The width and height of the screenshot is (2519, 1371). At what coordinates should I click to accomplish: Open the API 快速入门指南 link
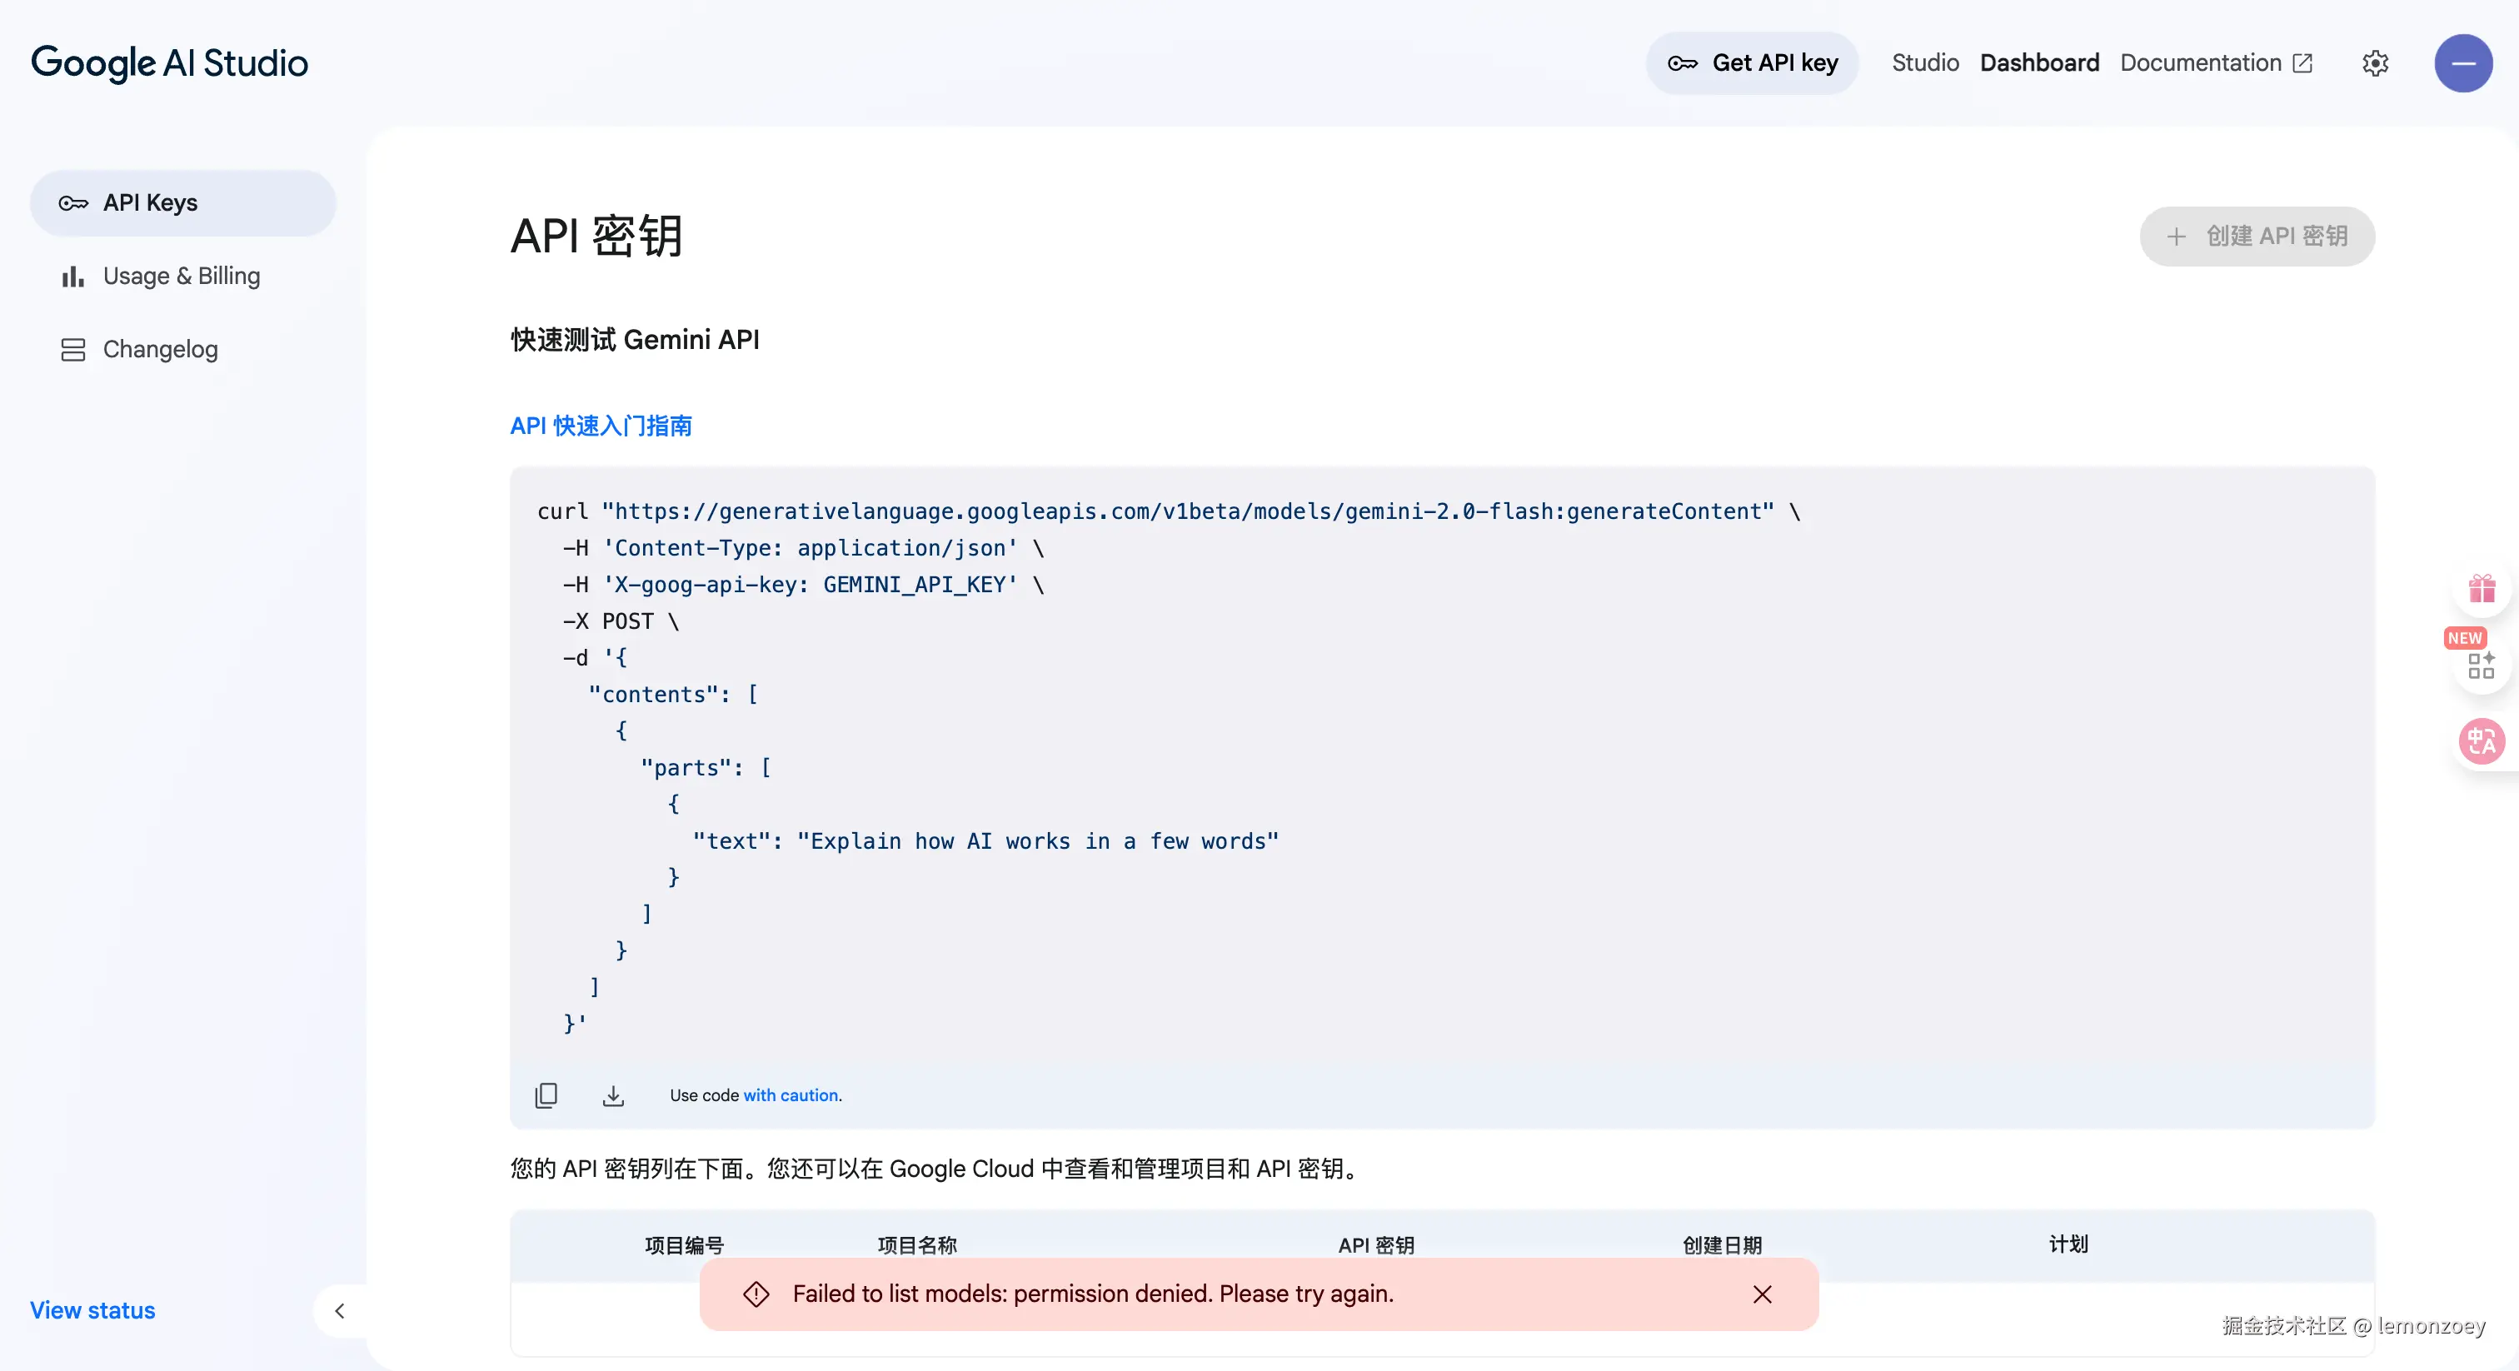(x=601, y=426)
